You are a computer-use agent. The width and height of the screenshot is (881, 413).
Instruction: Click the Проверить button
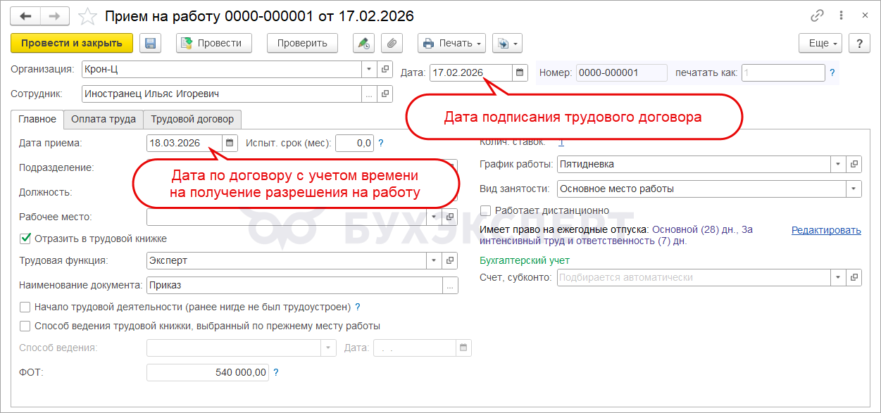coord(302,43)
